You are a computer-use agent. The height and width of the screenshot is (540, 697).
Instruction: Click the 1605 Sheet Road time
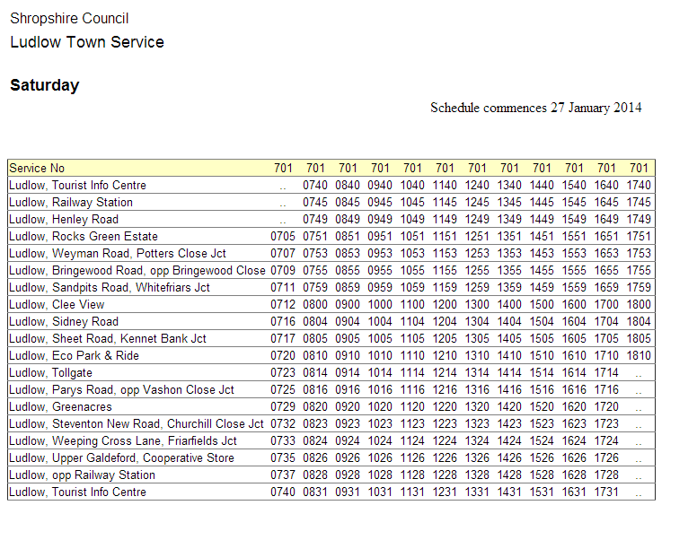574,339
